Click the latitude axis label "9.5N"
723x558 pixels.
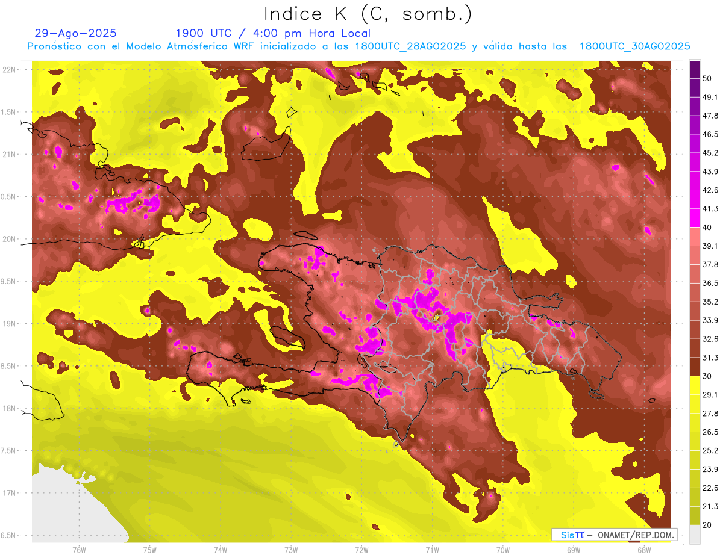click(9, 282)
